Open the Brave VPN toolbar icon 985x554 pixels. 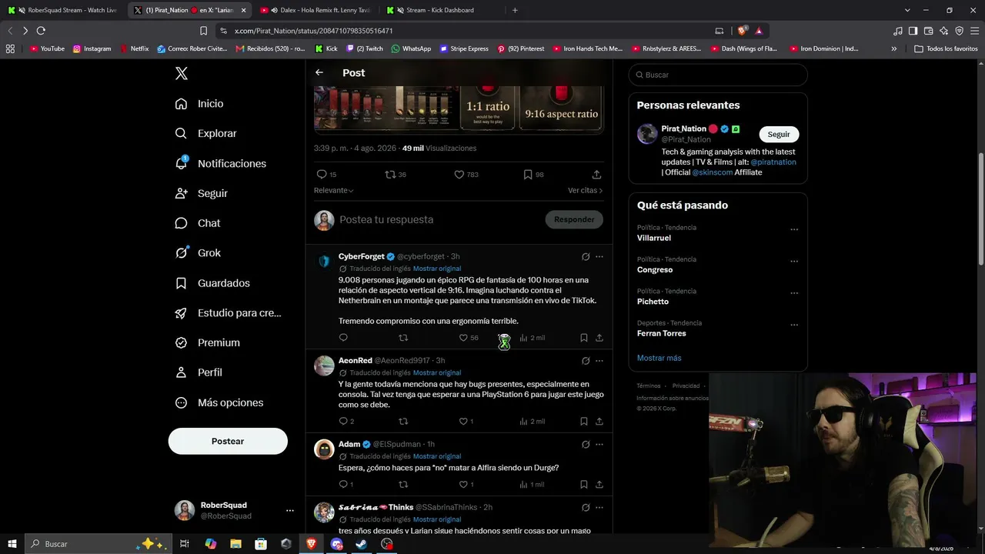959,31
